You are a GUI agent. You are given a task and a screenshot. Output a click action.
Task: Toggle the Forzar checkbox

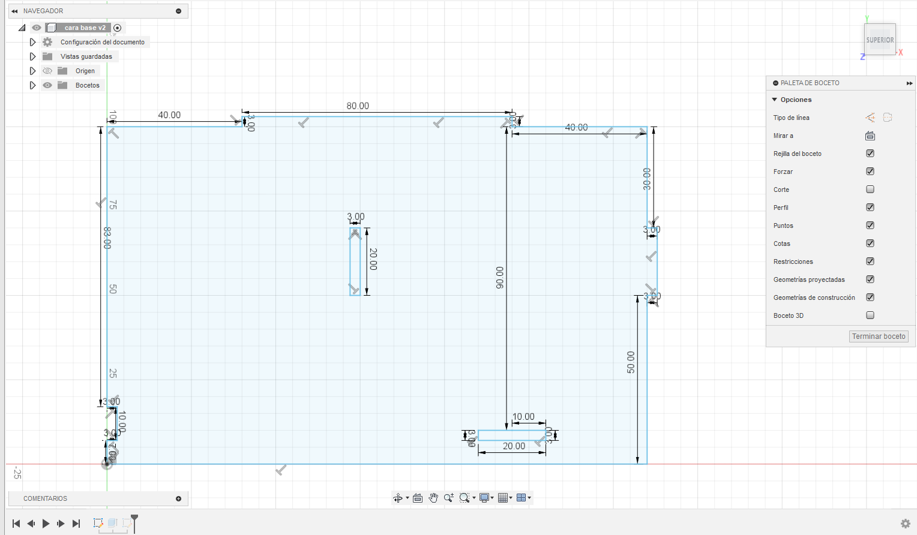[x=870, y=172]
